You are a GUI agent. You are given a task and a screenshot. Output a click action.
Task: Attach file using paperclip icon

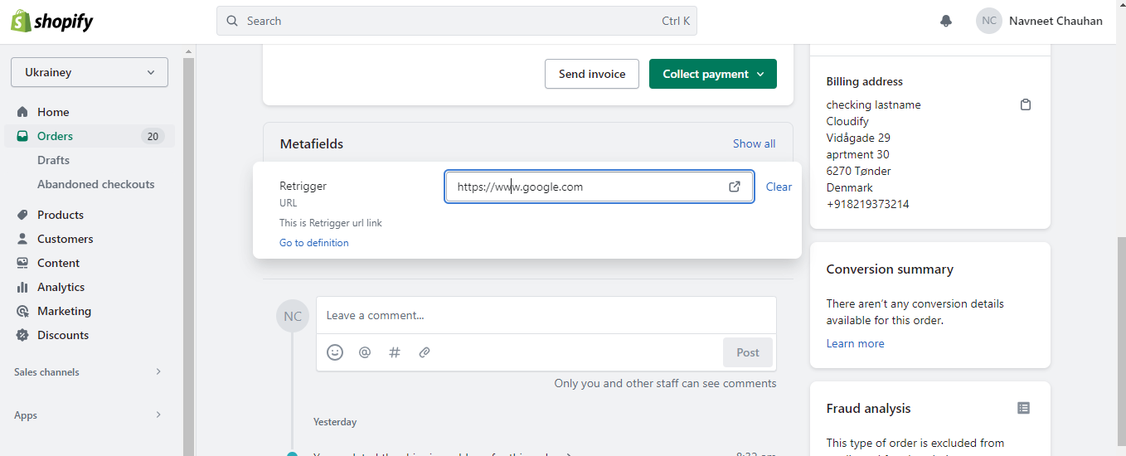coord(425,352)
